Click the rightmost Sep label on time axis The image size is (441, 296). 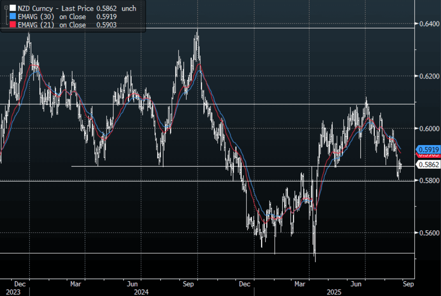tap(408, 284)
